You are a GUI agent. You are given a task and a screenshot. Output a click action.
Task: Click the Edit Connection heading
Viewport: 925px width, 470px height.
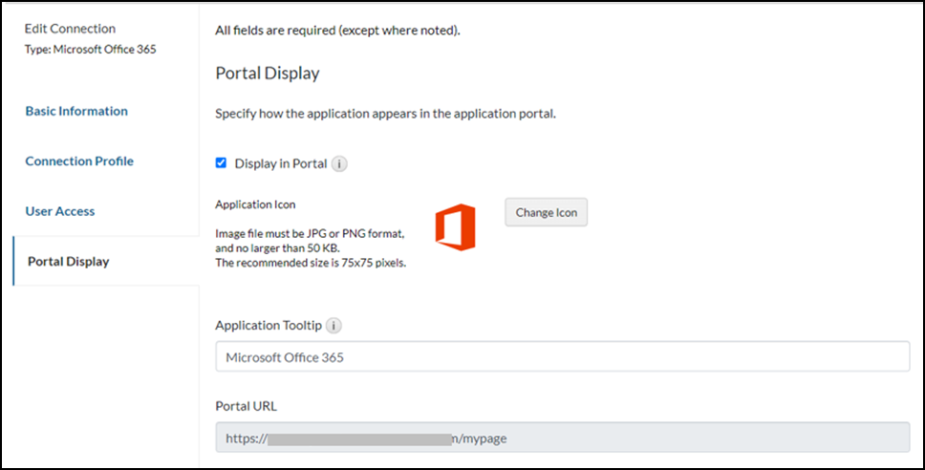[x=70, y=29]
